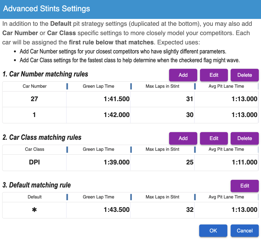Viewport: 261px width, 239px height.
Task: Select the car number 1 row
Action: point(34,115)
